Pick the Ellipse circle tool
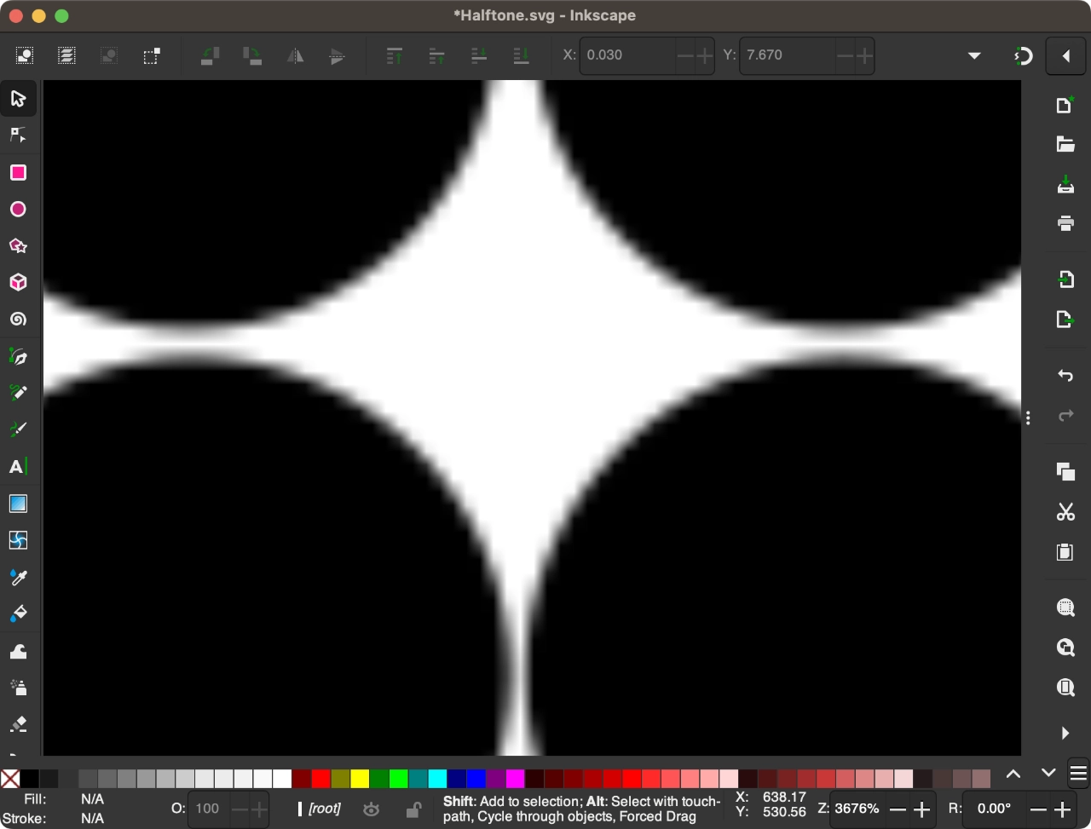This screenshot has height=829, width=1091. click(18, 210)
